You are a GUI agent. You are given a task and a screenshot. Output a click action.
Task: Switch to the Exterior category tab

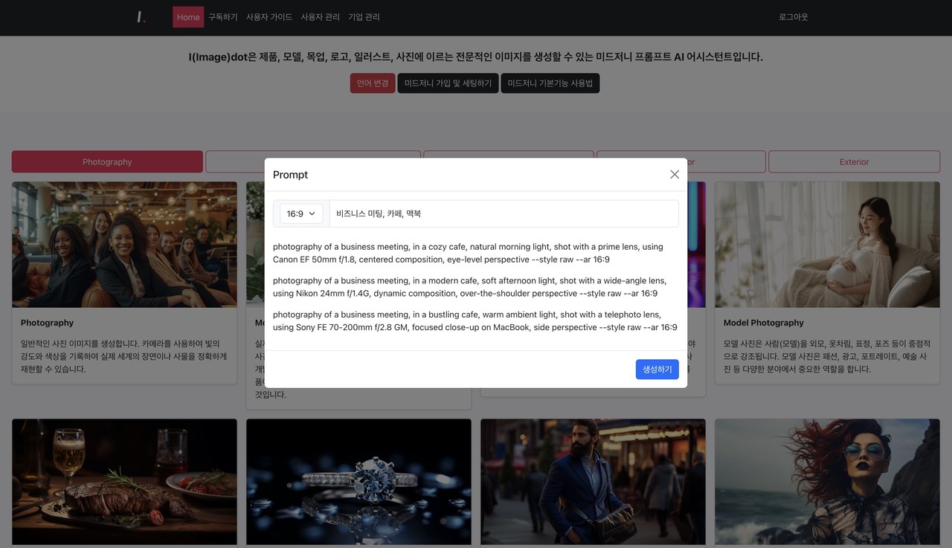(x=855, y=161)
